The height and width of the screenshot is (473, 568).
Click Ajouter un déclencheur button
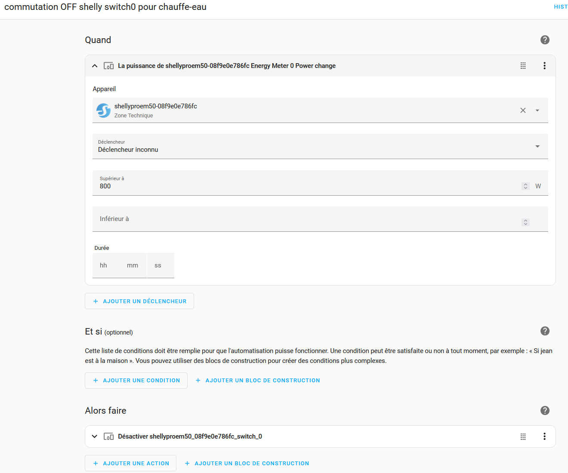point(139,301)
